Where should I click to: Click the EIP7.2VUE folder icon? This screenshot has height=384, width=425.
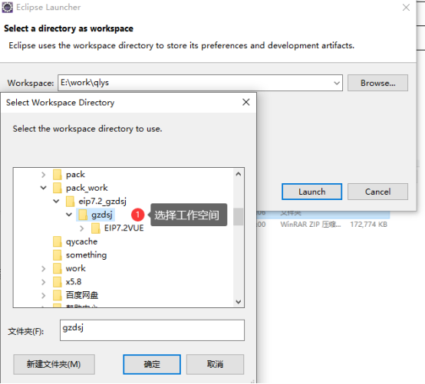pyautogui.click(x=96, y=228)
